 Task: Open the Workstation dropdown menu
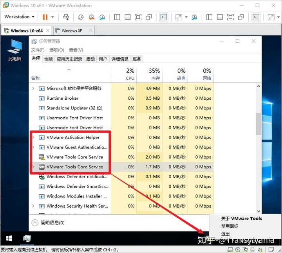(x=20, y=17)
